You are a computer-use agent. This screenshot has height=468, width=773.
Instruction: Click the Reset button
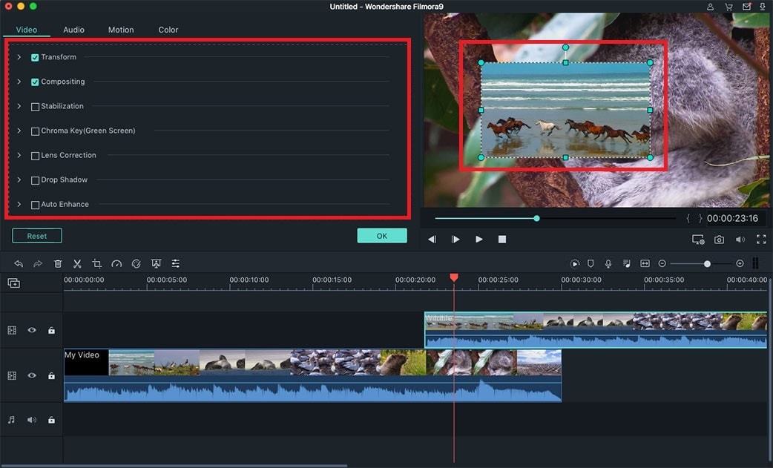tap(37, 236)
